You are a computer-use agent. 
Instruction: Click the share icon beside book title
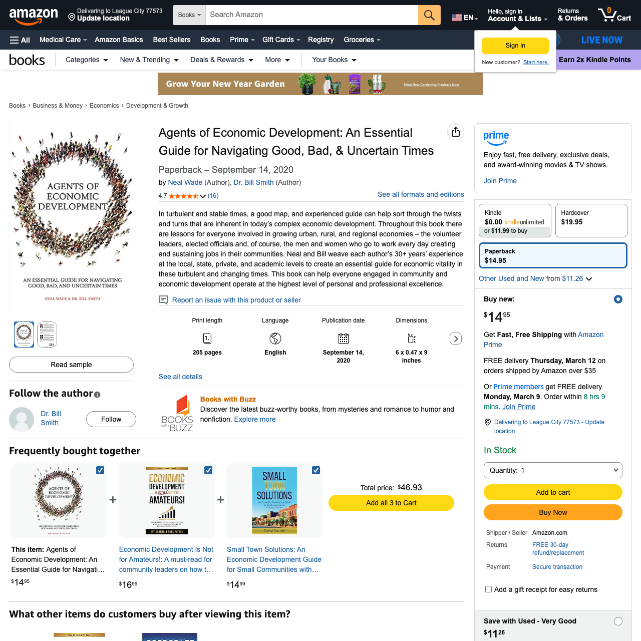click(x=456, y=132)
